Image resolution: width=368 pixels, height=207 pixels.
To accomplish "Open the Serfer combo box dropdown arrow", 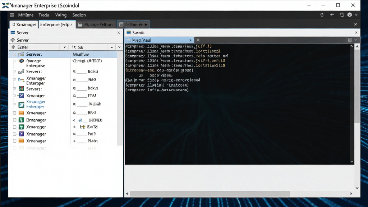I will (65, 47).
